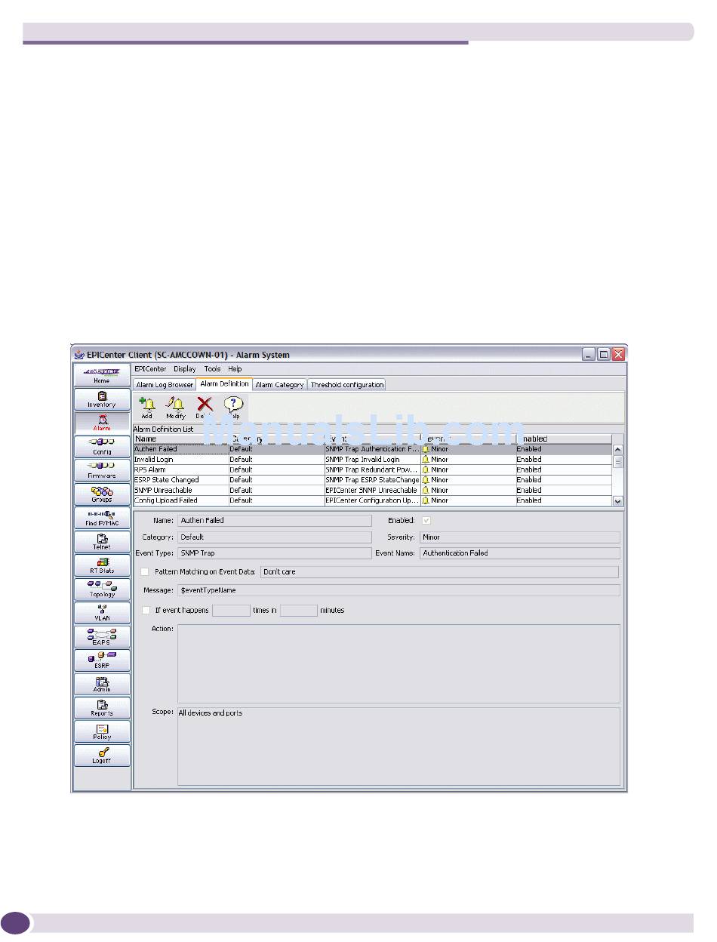Click the Name field showing Authen Failed
Image resolution: width=717 pixels, height=942 pixels.
click(x=275, y=520)
